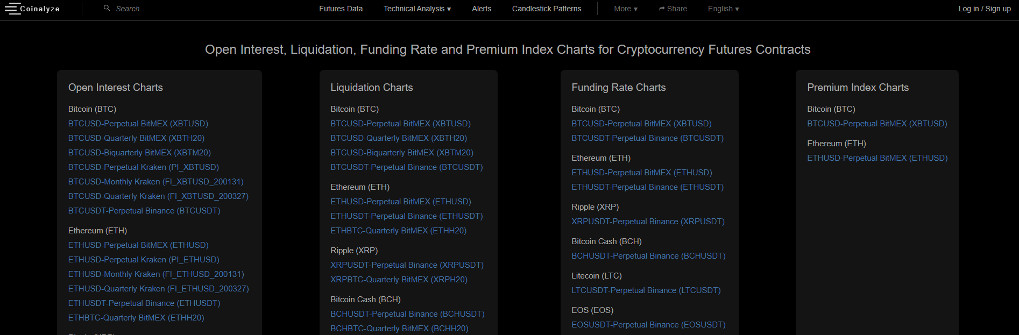The width and height of the screenshot is (1019, 335).
Task: Open BTCUSD-Perpetual Kraken (PI_XBTUSD) chart
Action: [x=143, y=167]
